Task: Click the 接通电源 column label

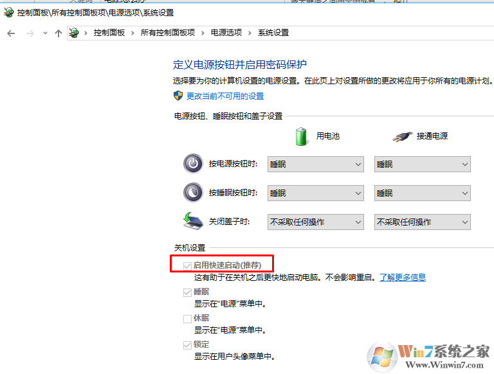Action: point(432,136)
